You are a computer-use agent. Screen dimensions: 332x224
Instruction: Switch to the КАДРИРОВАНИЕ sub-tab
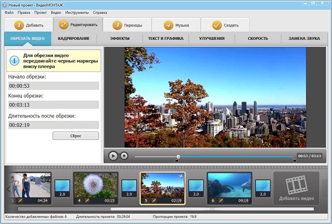[x=74, y=38]
